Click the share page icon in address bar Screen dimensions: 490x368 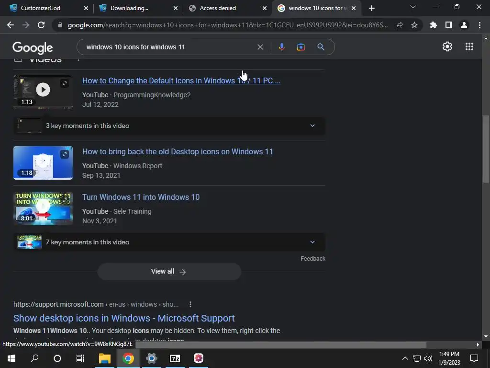point(399,25)
